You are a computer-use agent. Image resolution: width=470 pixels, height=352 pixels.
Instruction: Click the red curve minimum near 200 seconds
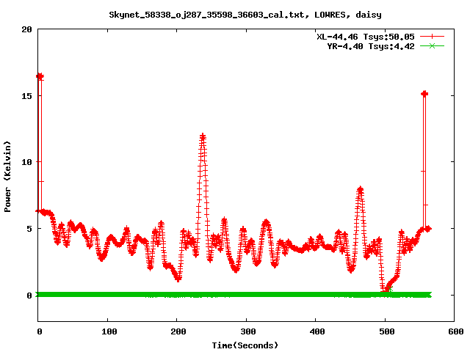coord(178,279)
